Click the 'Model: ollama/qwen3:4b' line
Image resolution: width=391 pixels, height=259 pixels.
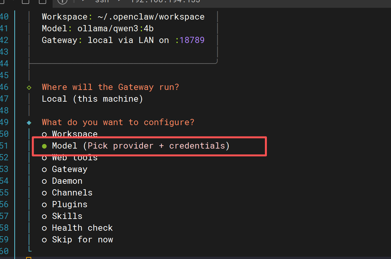coord(97,29)
